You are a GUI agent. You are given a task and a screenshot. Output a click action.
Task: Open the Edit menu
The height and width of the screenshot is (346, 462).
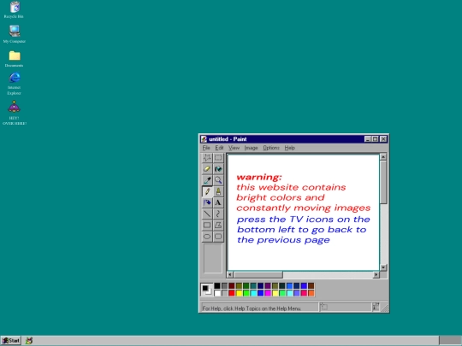pos(219,148)
